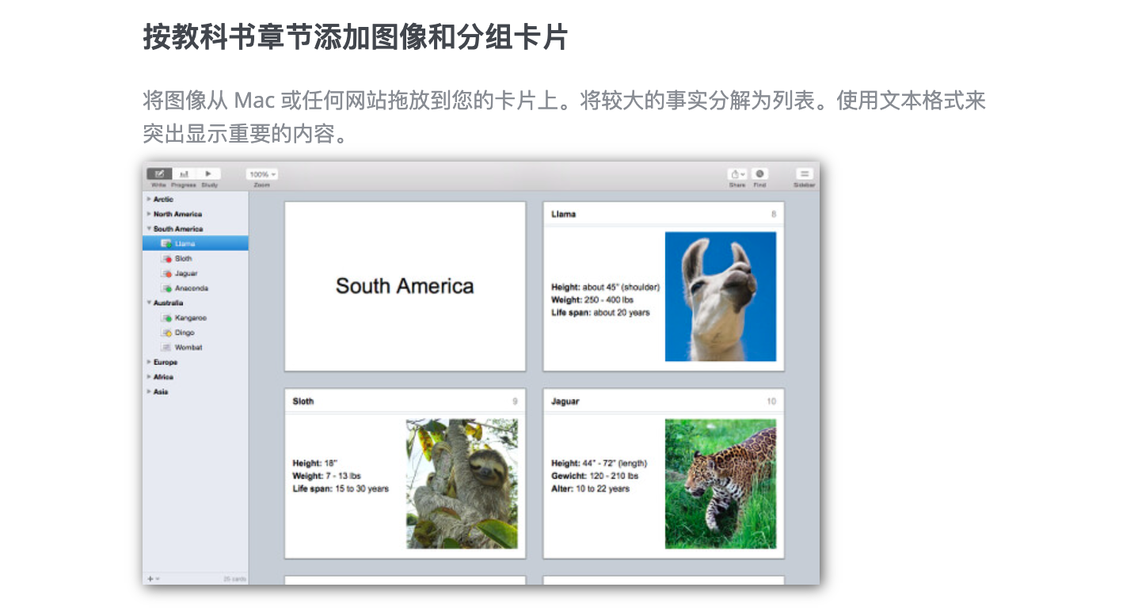Click 'Alter: 10 to 22 years' text

tap(591, 489)
